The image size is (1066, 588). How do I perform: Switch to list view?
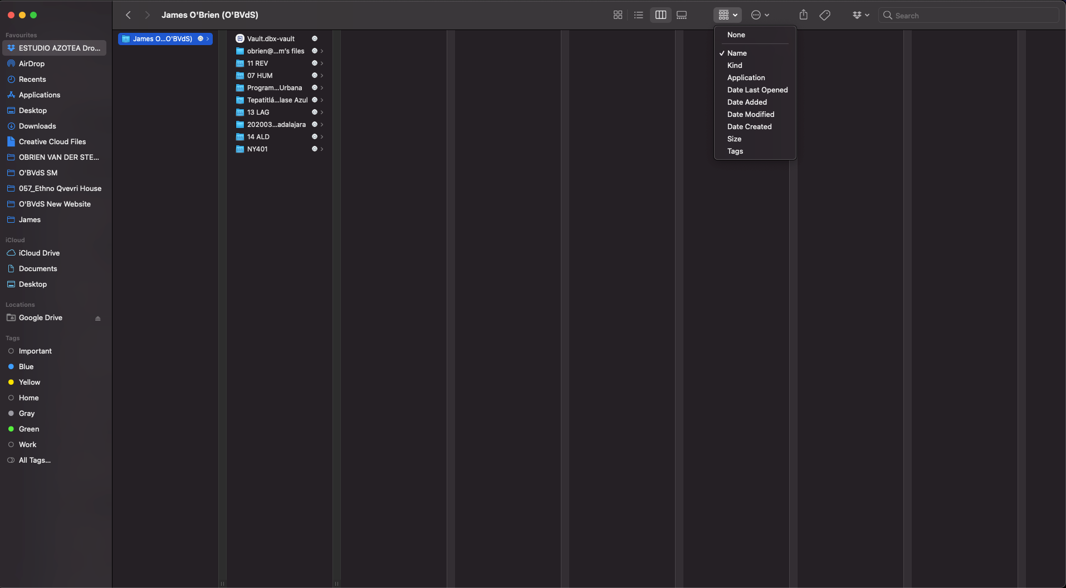point(639,15)
